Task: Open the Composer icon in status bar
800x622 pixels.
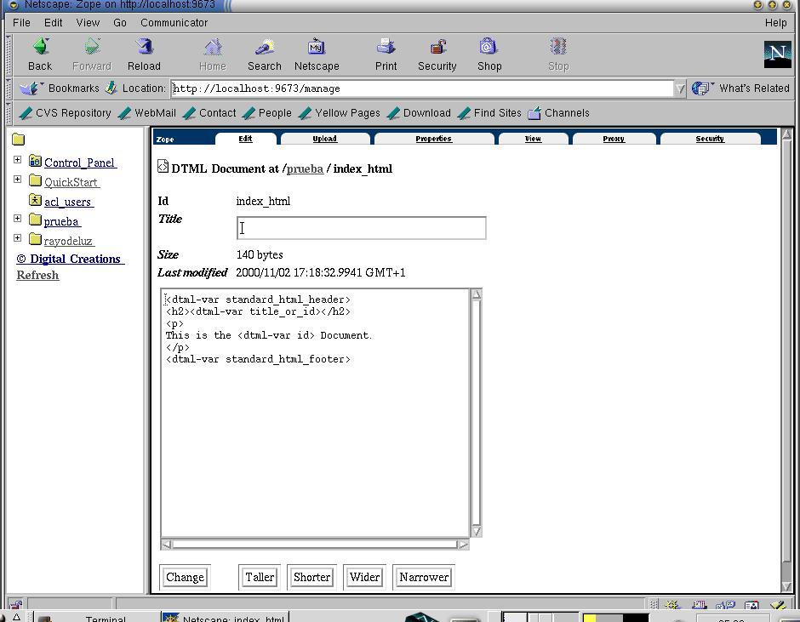Action: click(778, 605)
